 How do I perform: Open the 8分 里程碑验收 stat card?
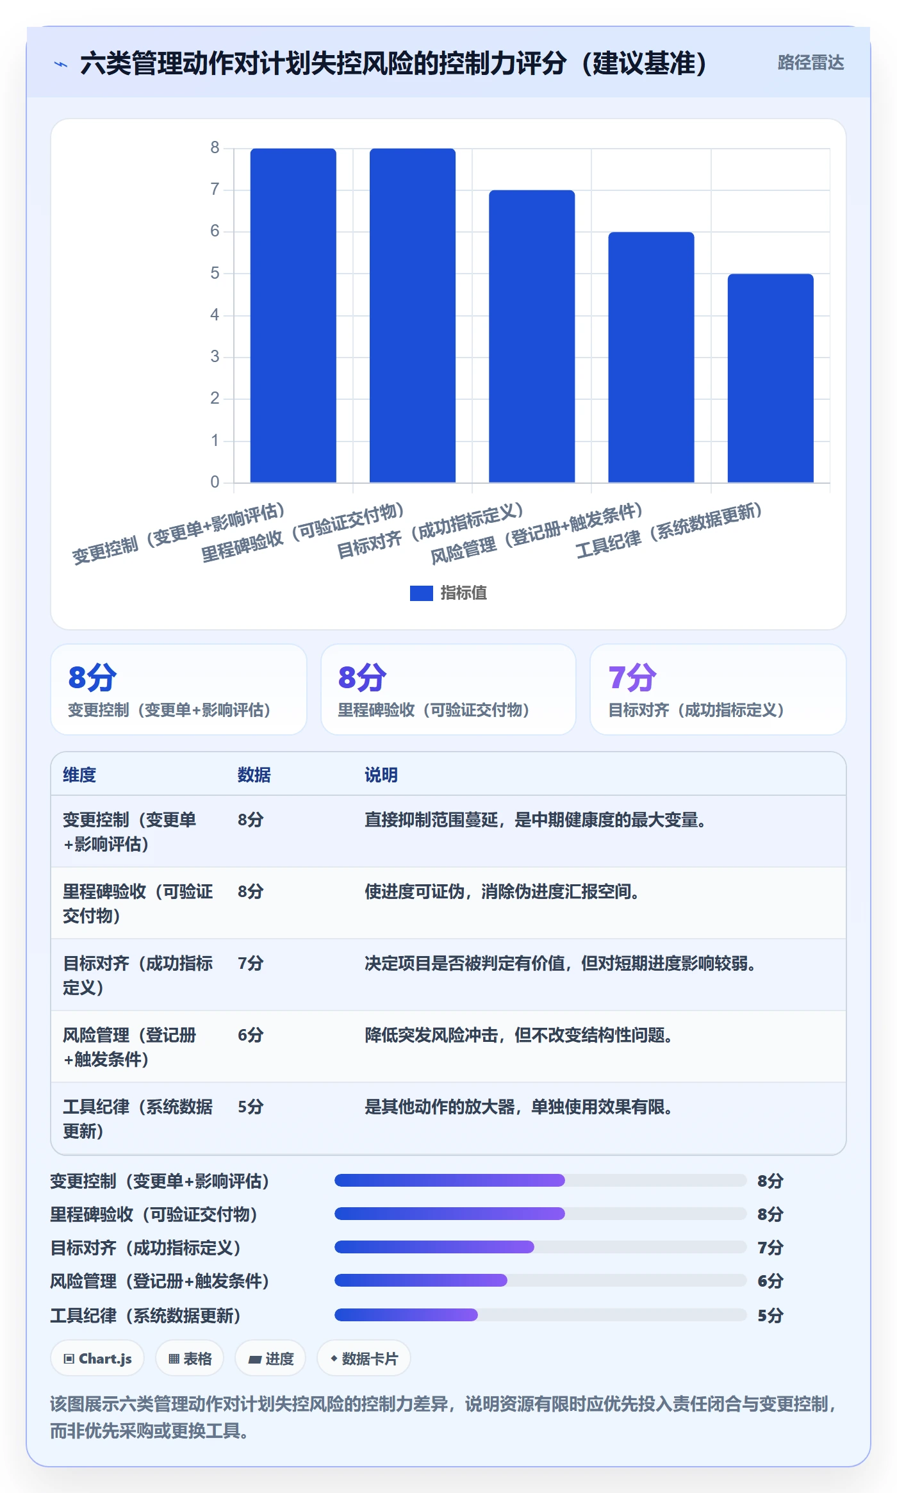tap(448, 689)
